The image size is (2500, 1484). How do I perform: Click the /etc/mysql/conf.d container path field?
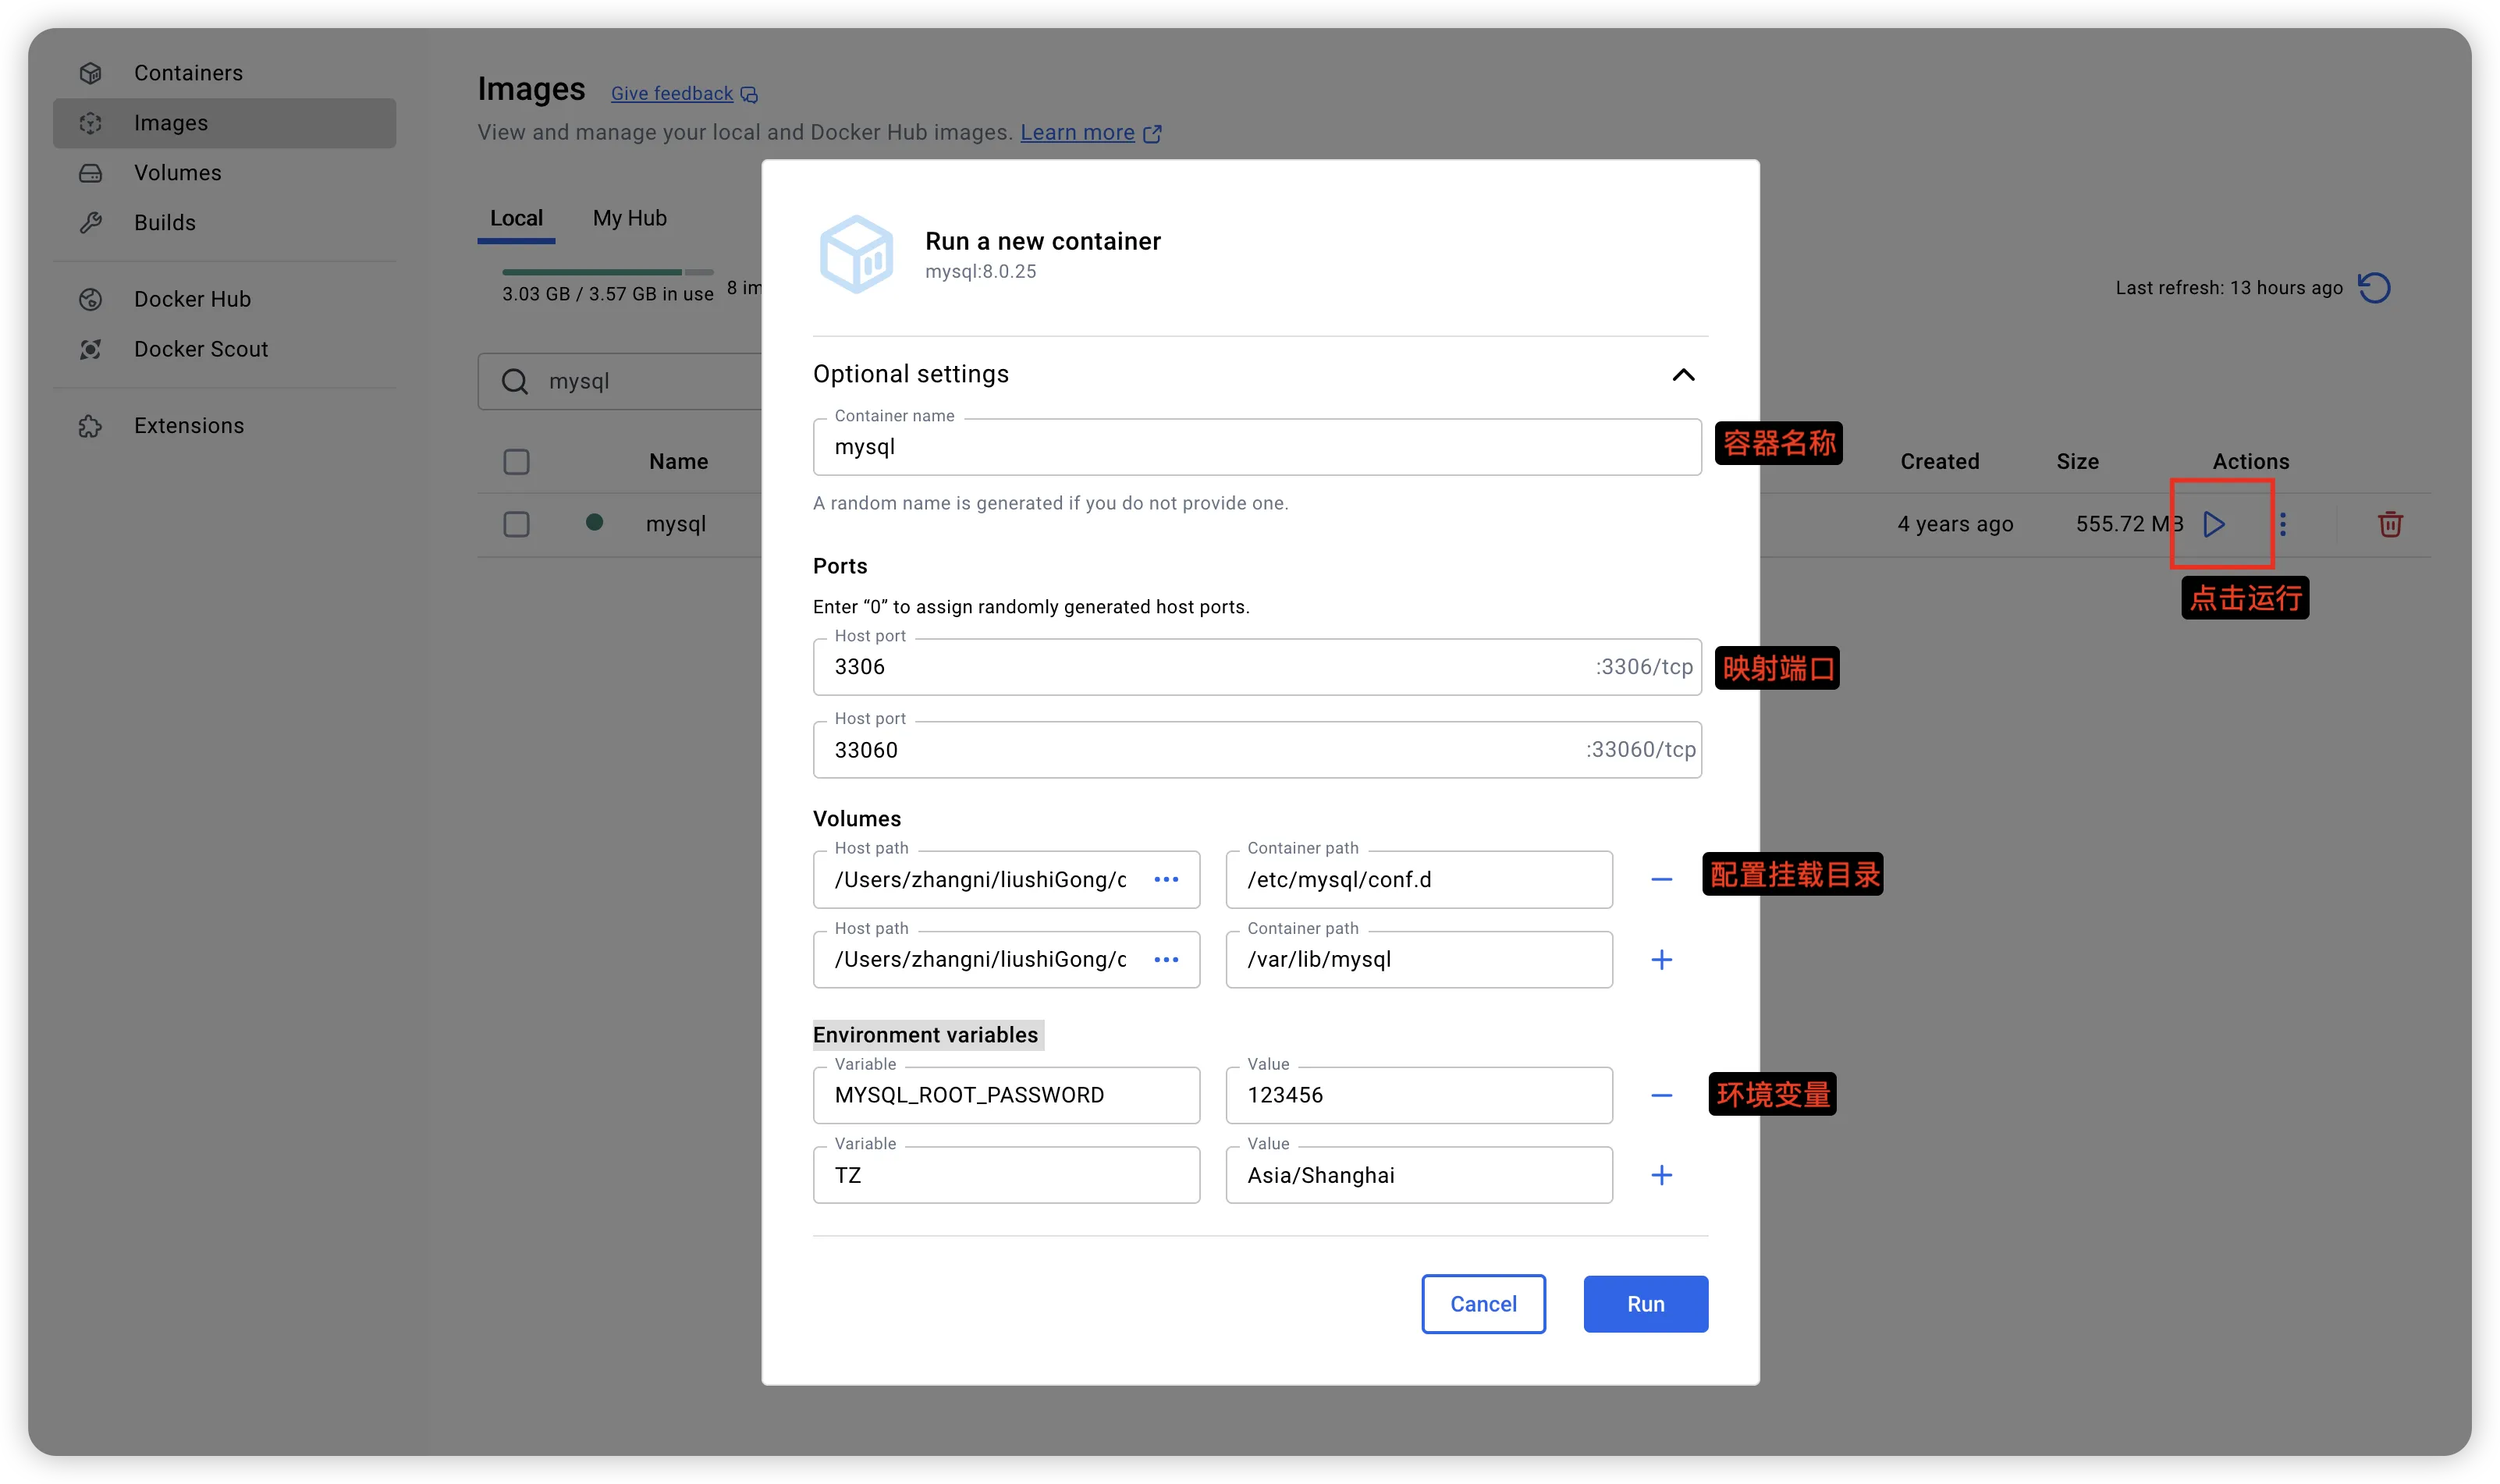pos(1419,879)
